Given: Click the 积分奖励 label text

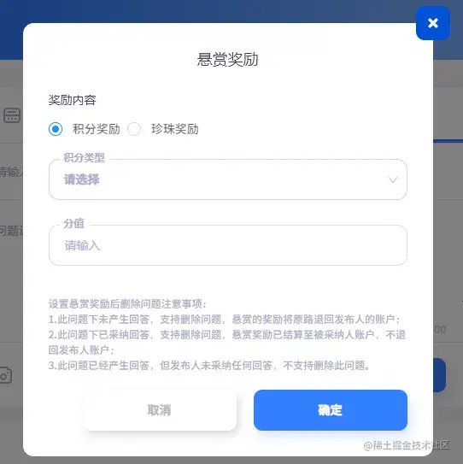Looking at the screenshot, I should coord(97,129).
